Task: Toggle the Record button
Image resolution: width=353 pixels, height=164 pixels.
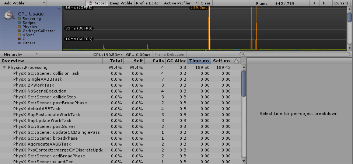Action: pyautogui.click(x=98, y=3)
